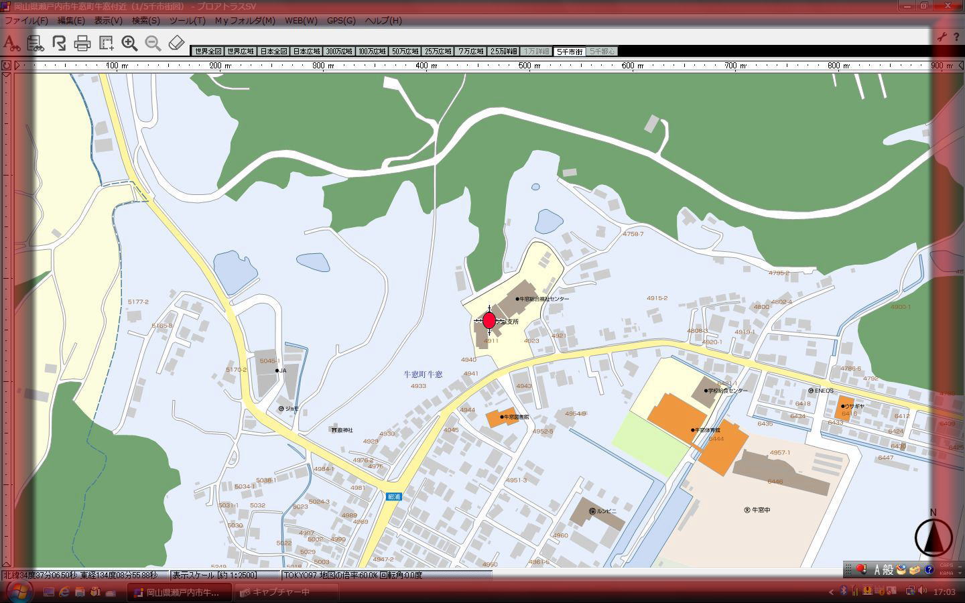
Task: Click the red location marker on map
Action: 489,320
